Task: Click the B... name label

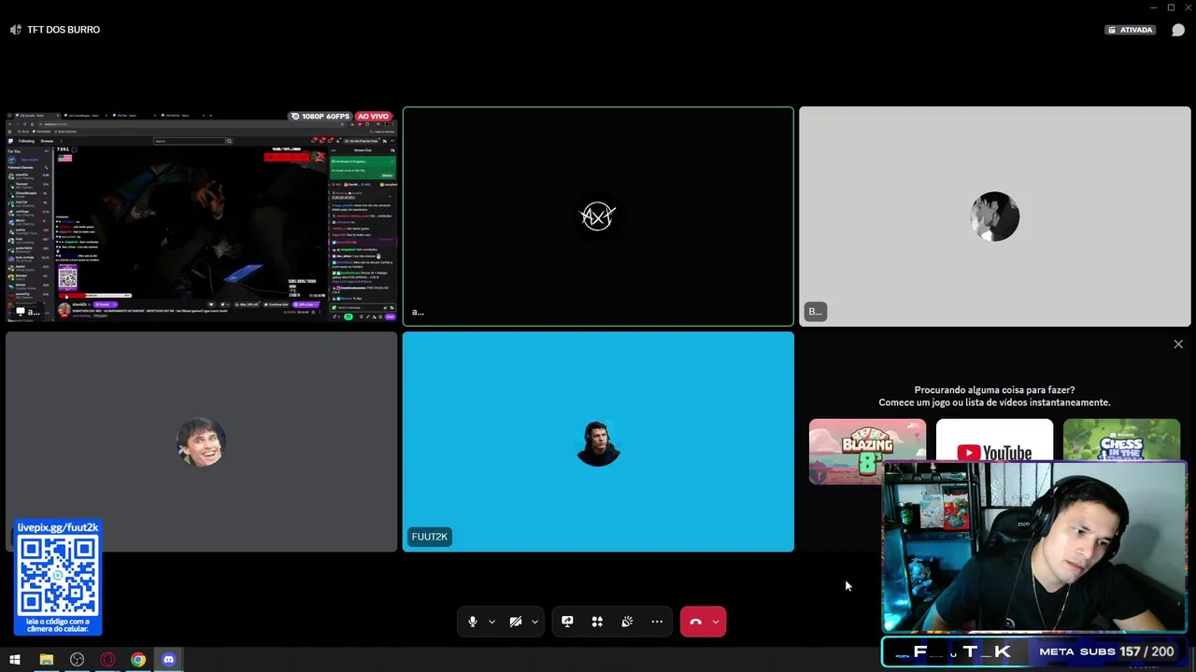Action: pyautogui.click(x=816, y=312)
